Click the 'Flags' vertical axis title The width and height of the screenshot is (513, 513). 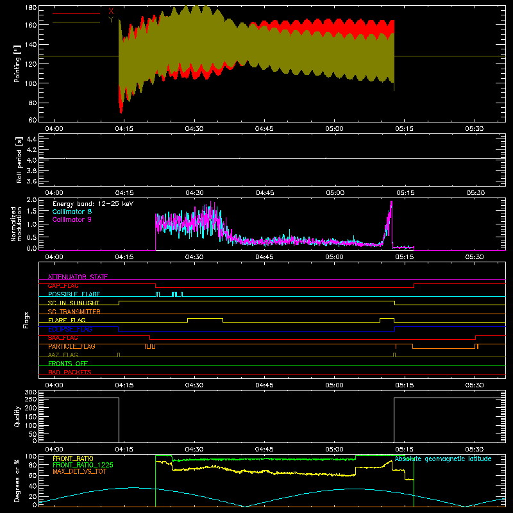(26, 320)
